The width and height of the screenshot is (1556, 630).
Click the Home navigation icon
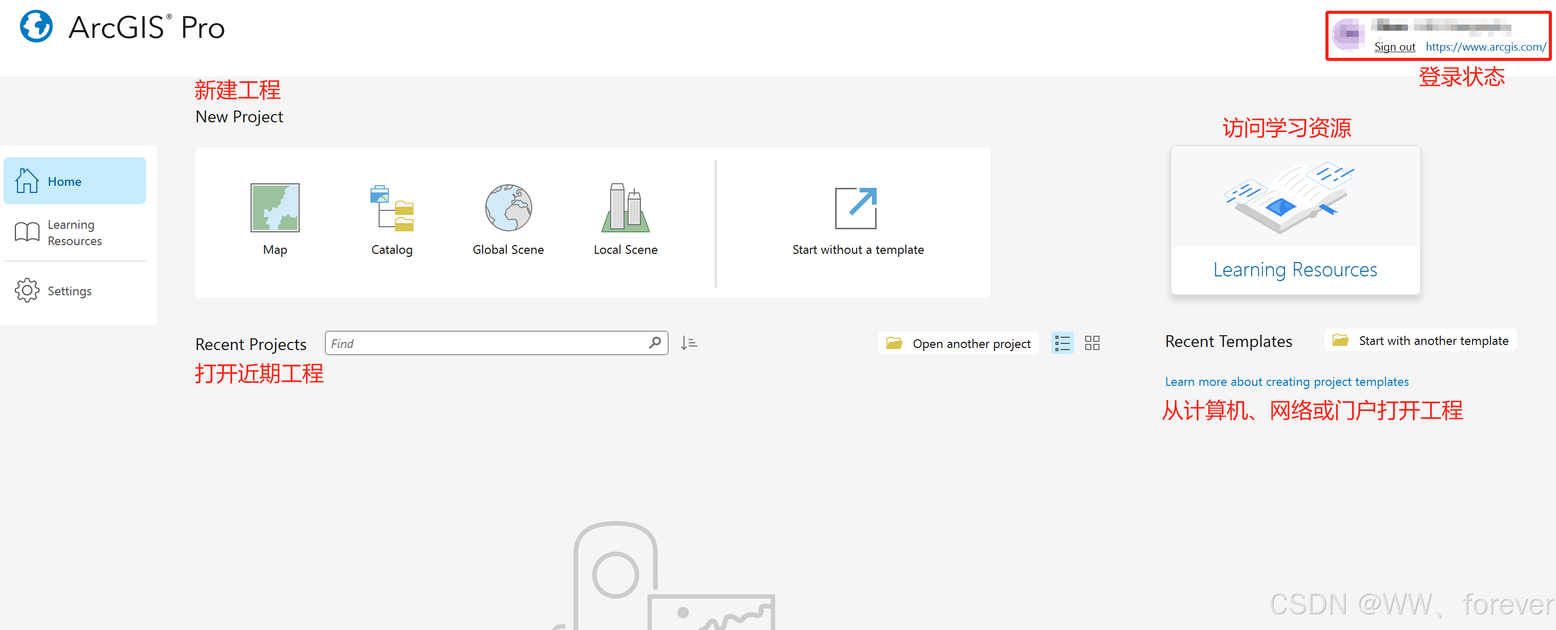tap(27, 180)
